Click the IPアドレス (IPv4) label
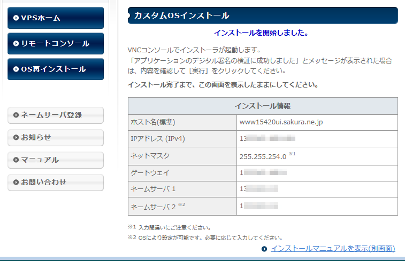 click(158, 139)
